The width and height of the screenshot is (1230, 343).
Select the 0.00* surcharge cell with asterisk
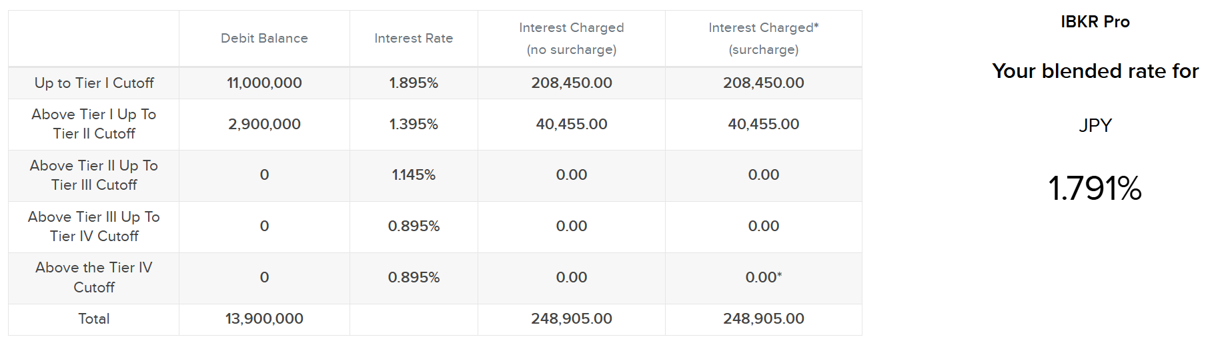764,277
